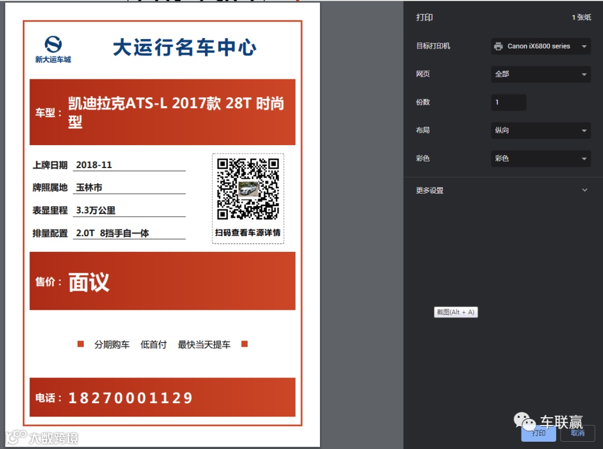Open the color (彩色) dropdown
Viewport: 603px width, 449px height.
coord(540,159)
